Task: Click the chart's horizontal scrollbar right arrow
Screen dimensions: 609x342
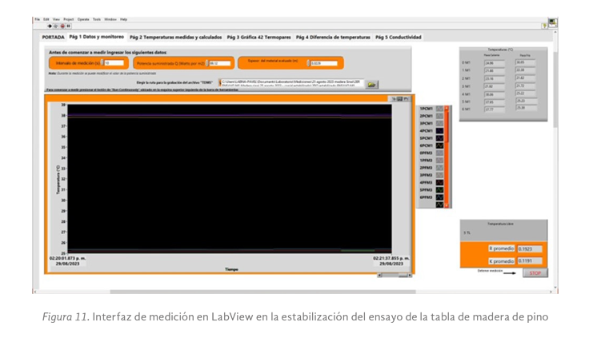Action: (x=410, y=276)
